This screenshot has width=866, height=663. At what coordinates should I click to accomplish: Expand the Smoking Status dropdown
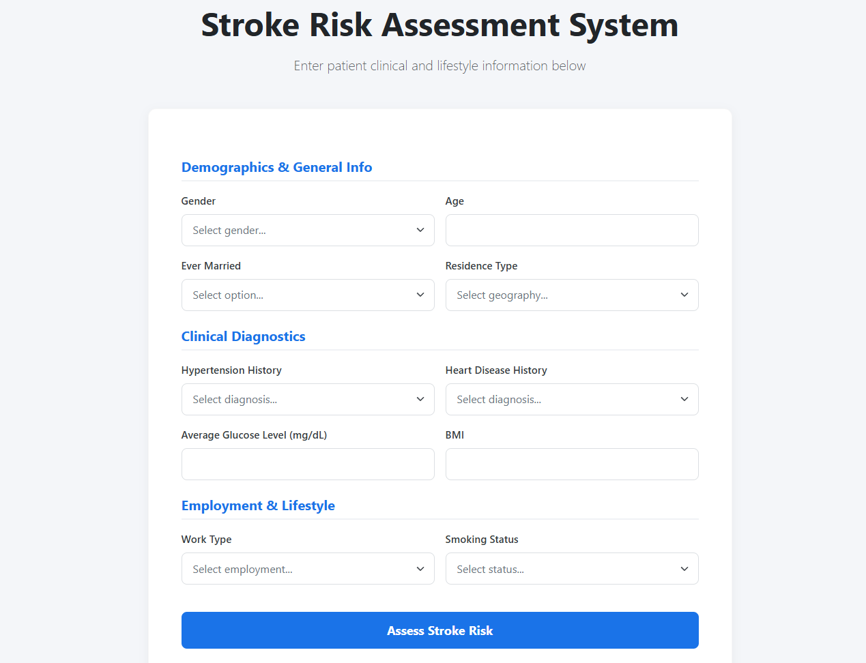(572, 569)
